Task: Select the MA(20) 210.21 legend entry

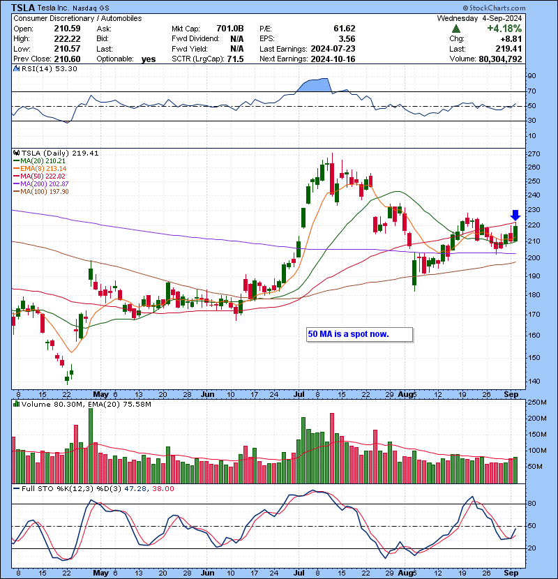Action: coord(40,161)
